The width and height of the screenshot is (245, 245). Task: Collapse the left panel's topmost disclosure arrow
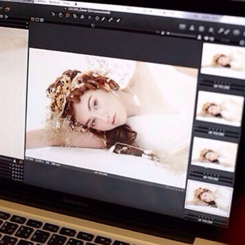[27, 23]
